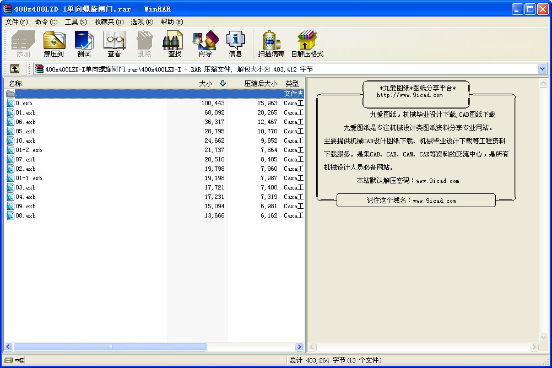Click the 扫描病毒 (Virus Scan) icon
The width and height of the screenshot is (552, 368).
coord(271,44)
